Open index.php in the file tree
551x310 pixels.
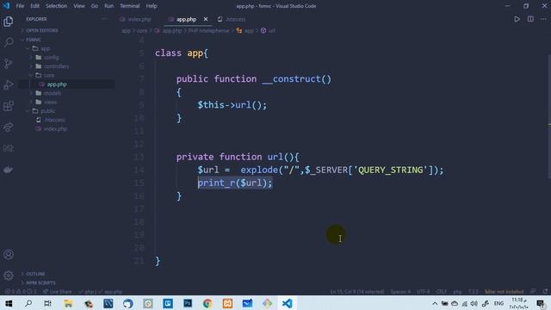(55, 129)
